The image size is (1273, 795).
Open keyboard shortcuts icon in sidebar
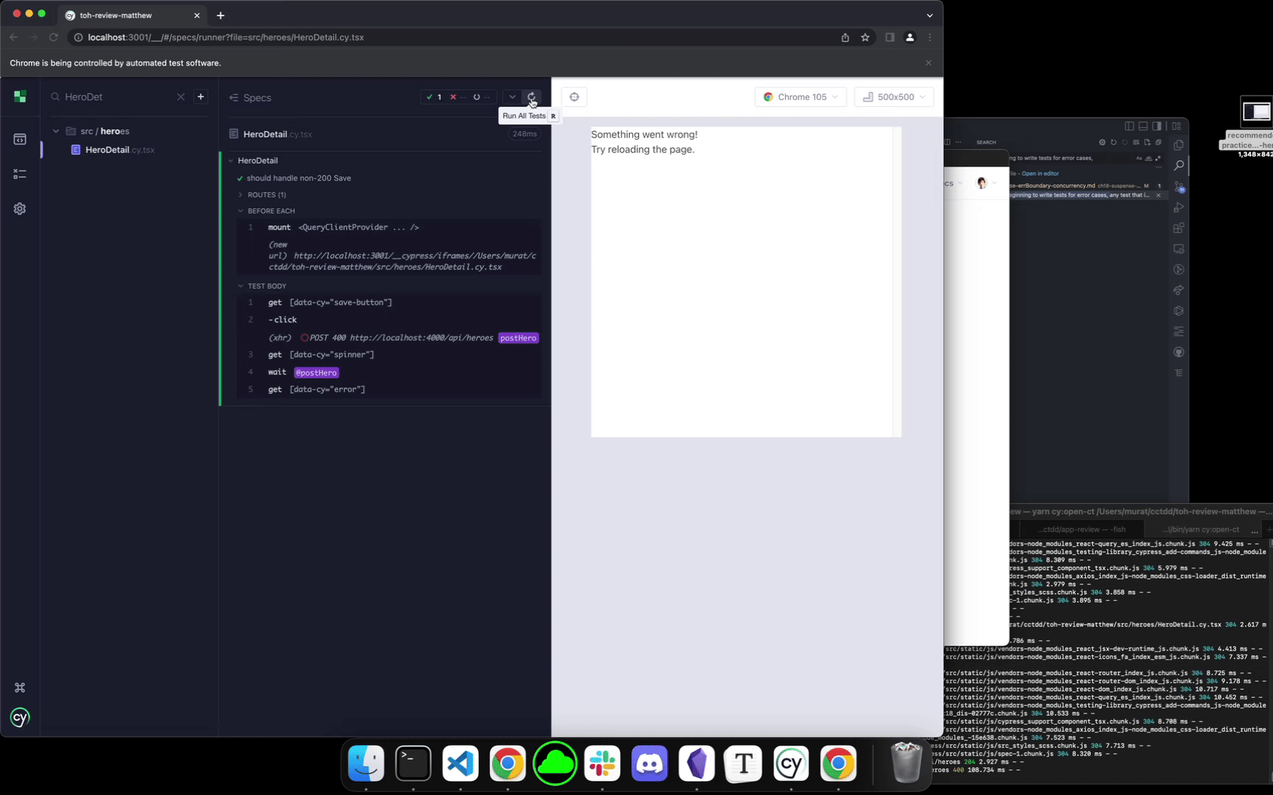click(x=20, y=688)
